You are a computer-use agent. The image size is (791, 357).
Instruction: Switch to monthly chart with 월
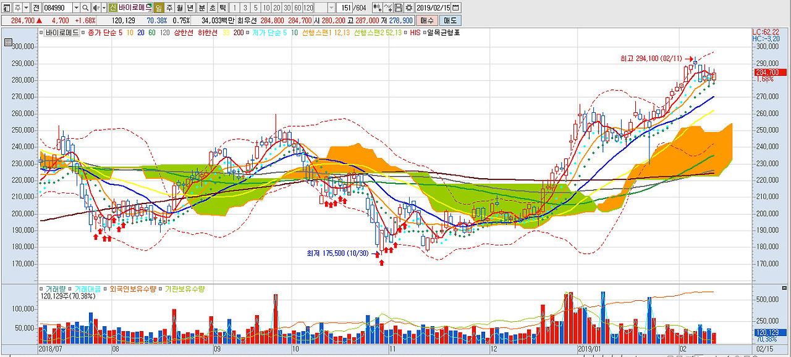point(180,8)
